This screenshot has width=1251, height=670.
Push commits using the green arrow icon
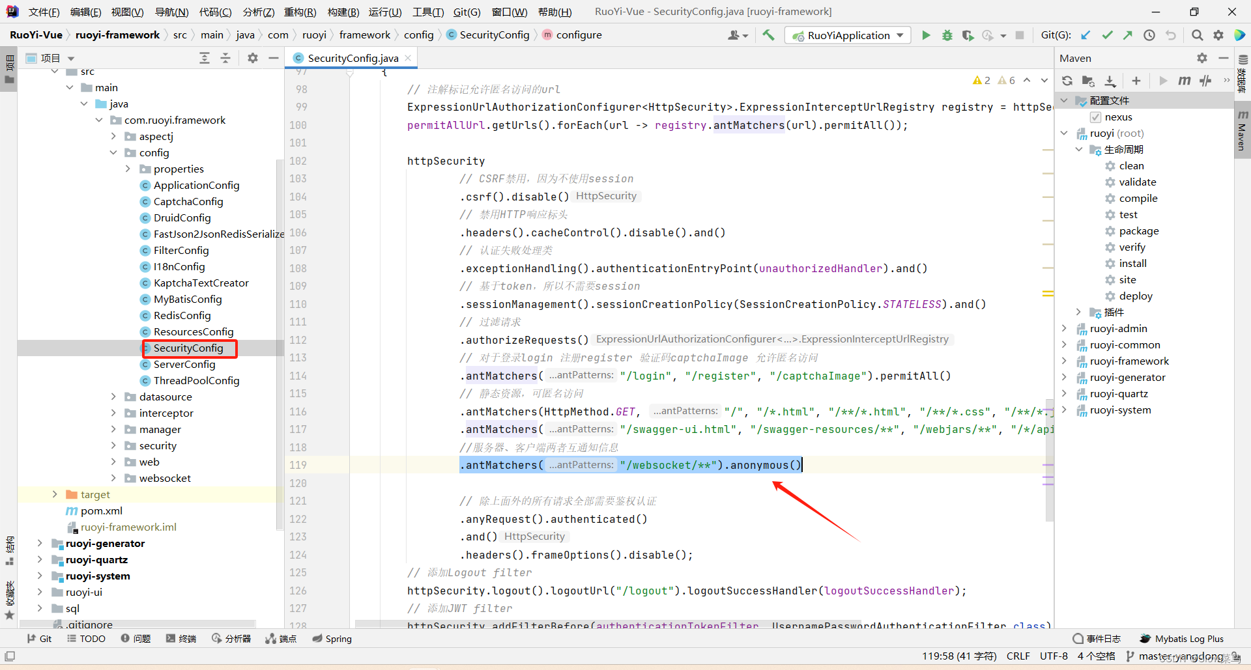1128,35
